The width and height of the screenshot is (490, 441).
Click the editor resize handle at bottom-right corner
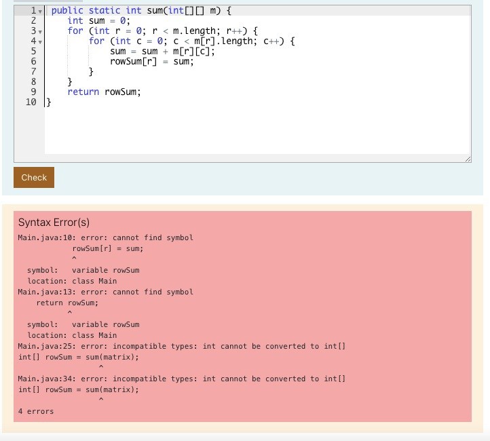tap(466, 158)
